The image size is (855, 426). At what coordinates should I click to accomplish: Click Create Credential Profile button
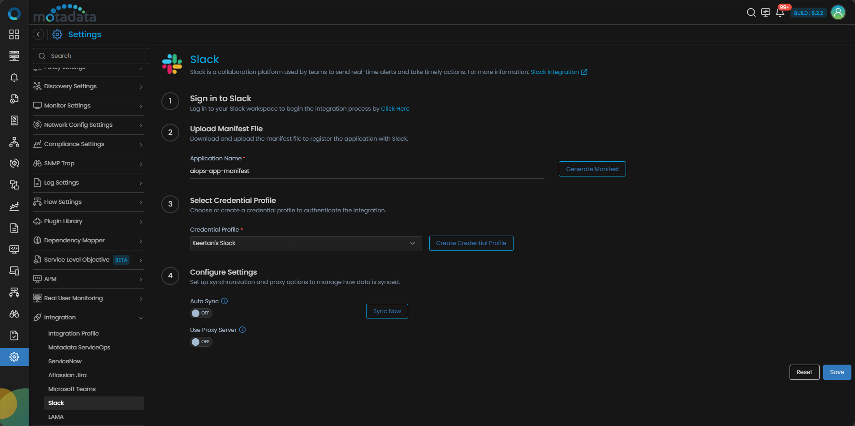(x=471, y=243)
